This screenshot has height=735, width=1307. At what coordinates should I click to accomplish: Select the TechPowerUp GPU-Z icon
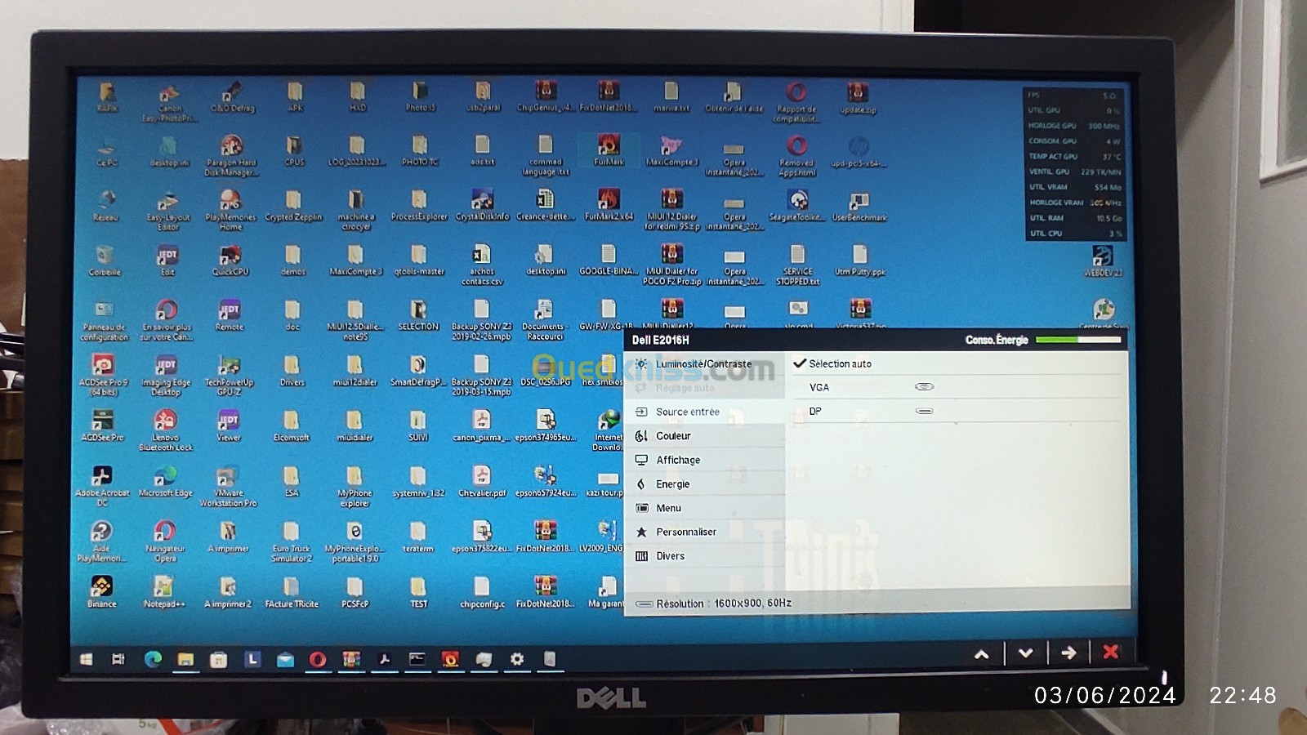coord(229,375)
